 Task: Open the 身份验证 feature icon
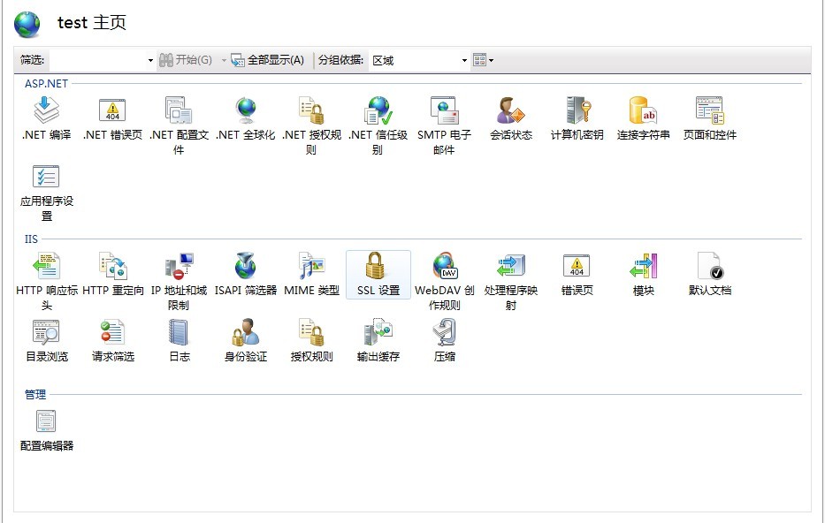(245, 333)
